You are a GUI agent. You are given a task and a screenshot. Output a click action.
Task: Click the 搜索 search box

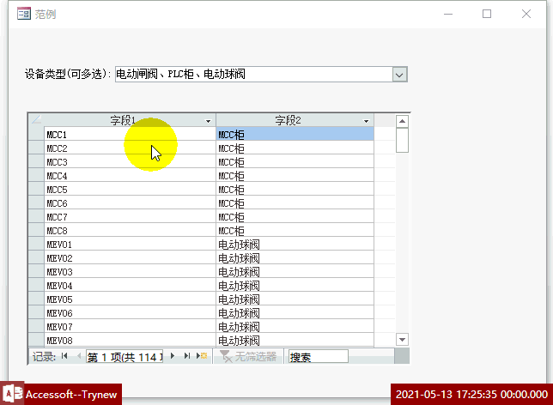tap(318, 357)
